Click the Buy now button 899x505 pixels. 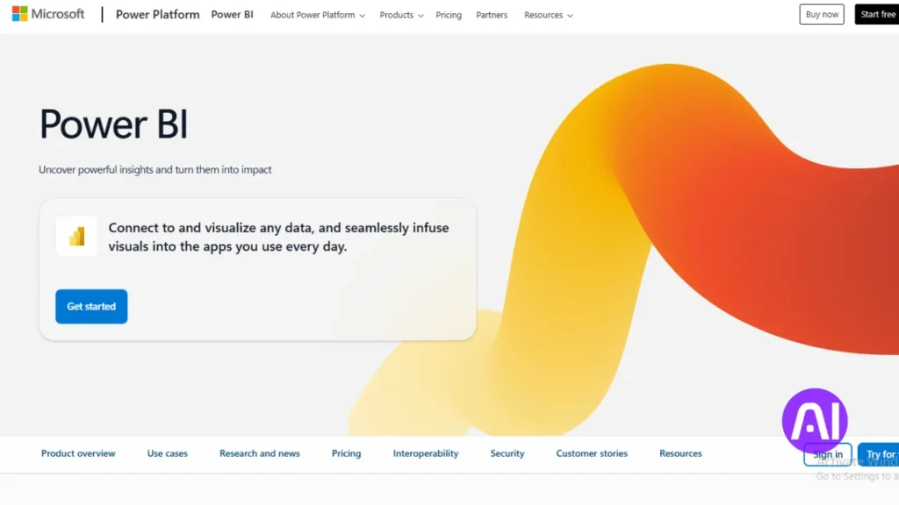click(821, 13)
